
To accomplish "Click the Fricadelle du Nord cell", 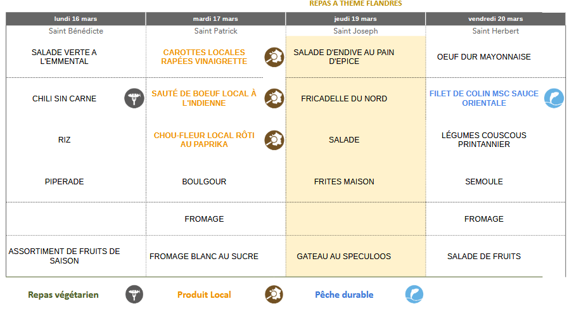I will point(344,99).
